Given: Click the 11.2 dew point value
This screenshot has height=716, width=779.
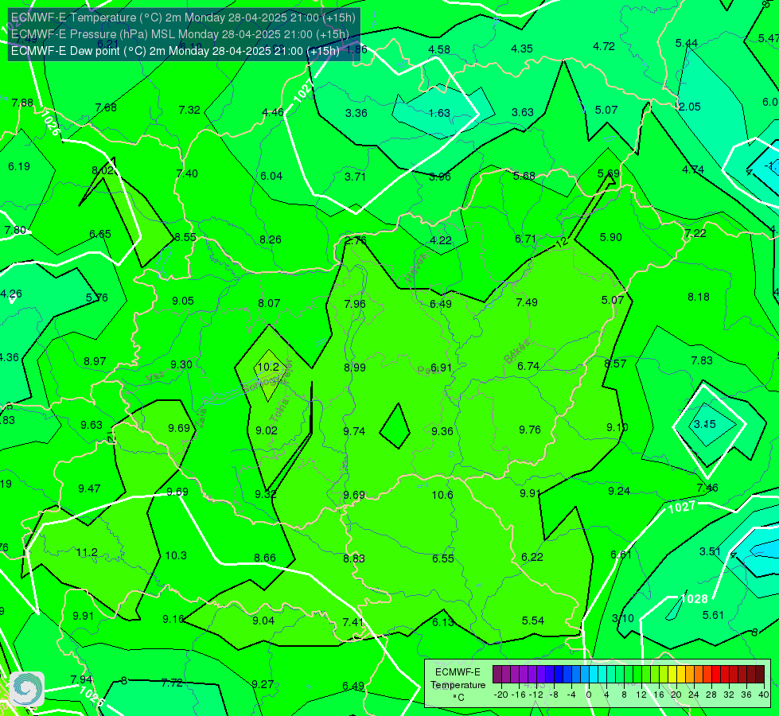Looking at the screenshot, I should [x=87, y=552].
